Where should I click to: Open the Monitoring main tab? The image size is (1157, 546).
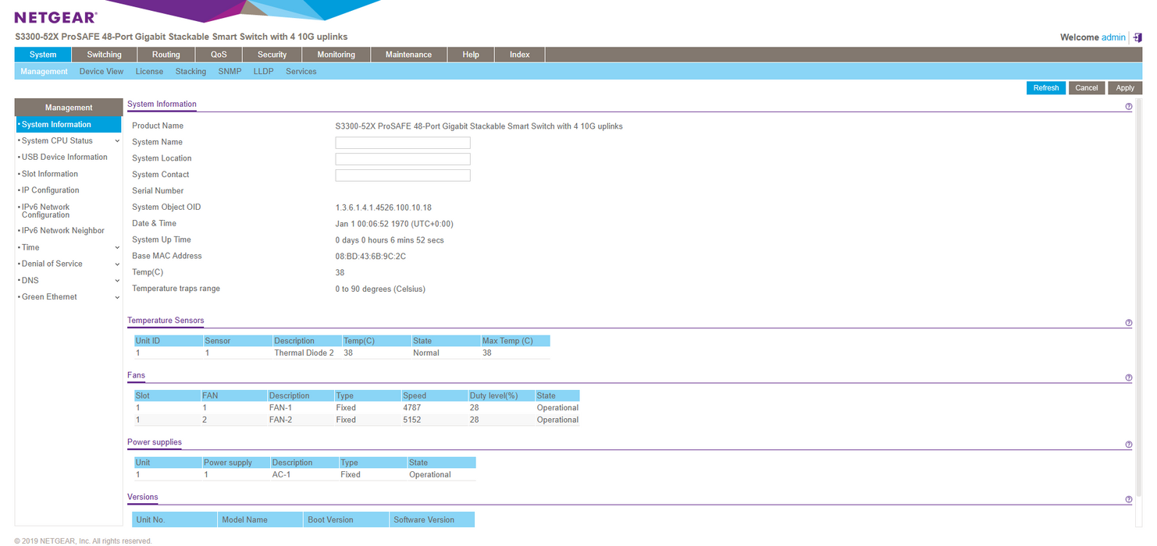pos(336,55)
